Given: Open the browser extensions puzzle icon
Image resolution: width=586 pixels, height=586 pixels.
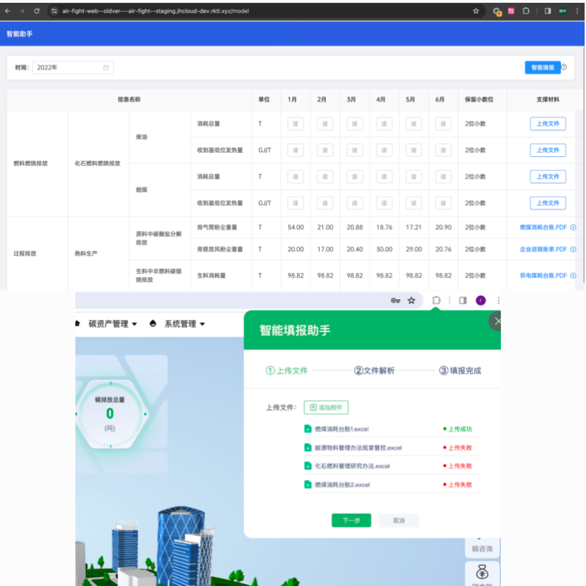Looking at the screenshot, I should [437, 300].
